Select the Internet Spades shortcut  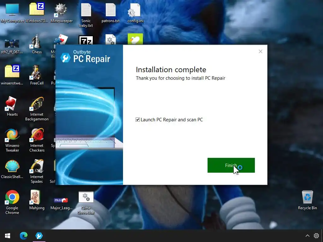(x=37, y=171)
